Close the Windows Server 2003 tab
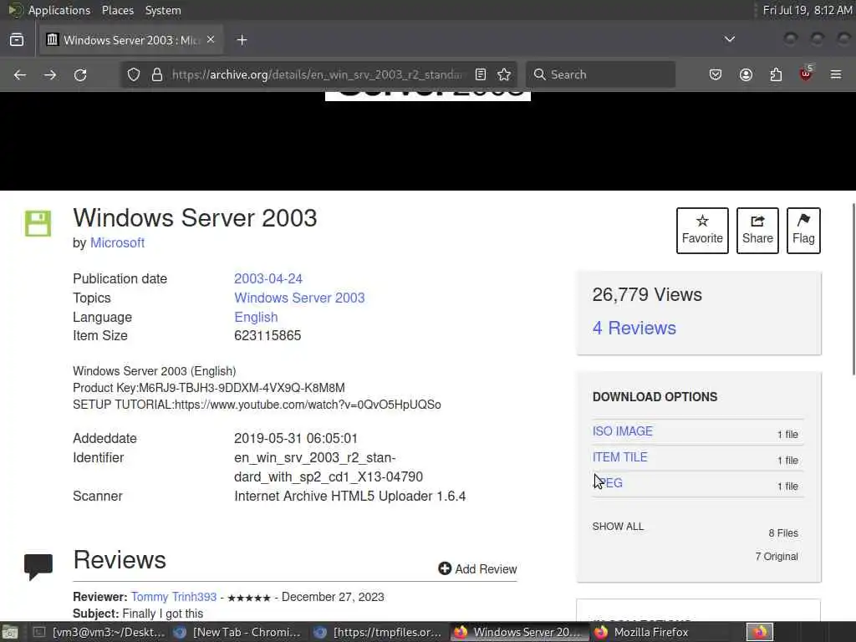The width and height of the screenshot is (856, 642). click(211, 39)
